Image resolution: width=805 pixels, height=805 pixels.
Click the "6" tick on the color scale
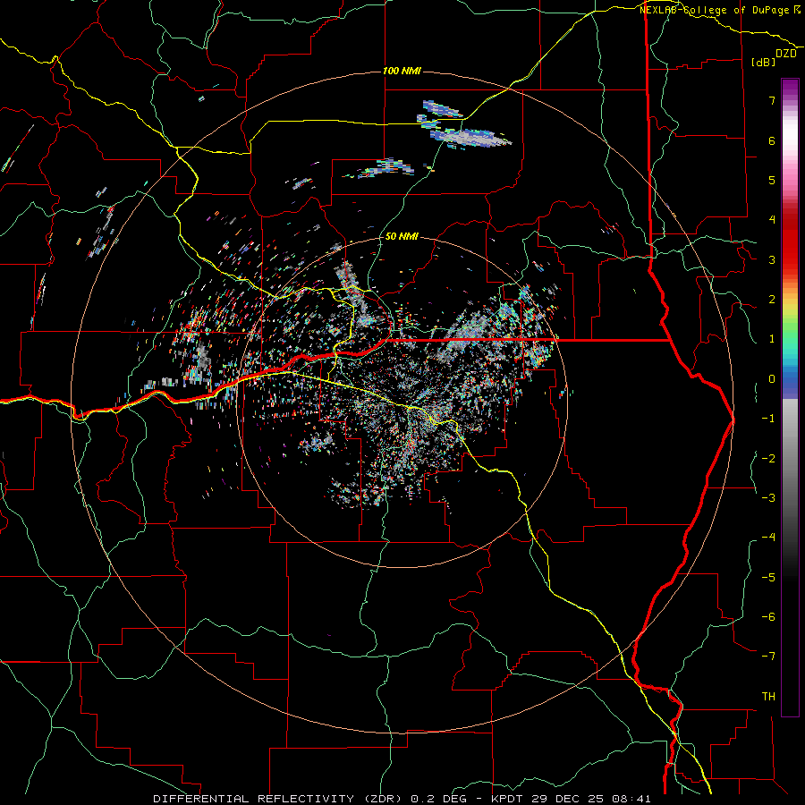coord(772,140)
